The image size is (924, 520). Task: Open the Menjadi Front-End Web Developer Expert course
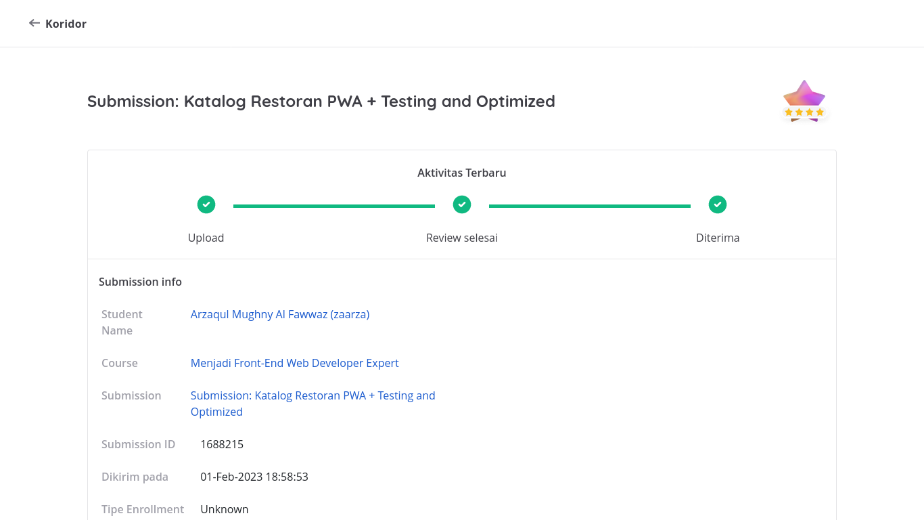pyautogui.click(x=294, y=363)
